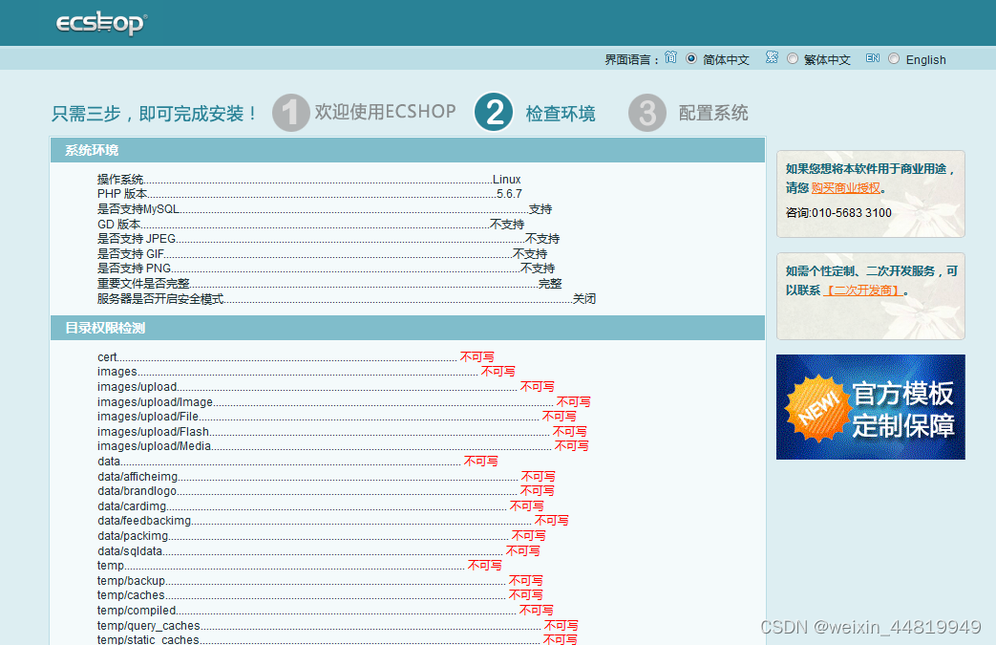Click the Traditional Chinese language icon

tap(772, 58)
